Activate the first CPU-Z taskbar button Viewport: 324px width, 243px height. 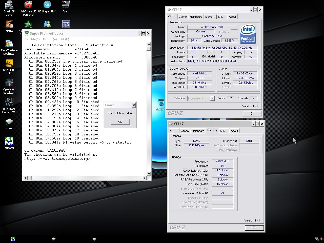click(53, 239)
